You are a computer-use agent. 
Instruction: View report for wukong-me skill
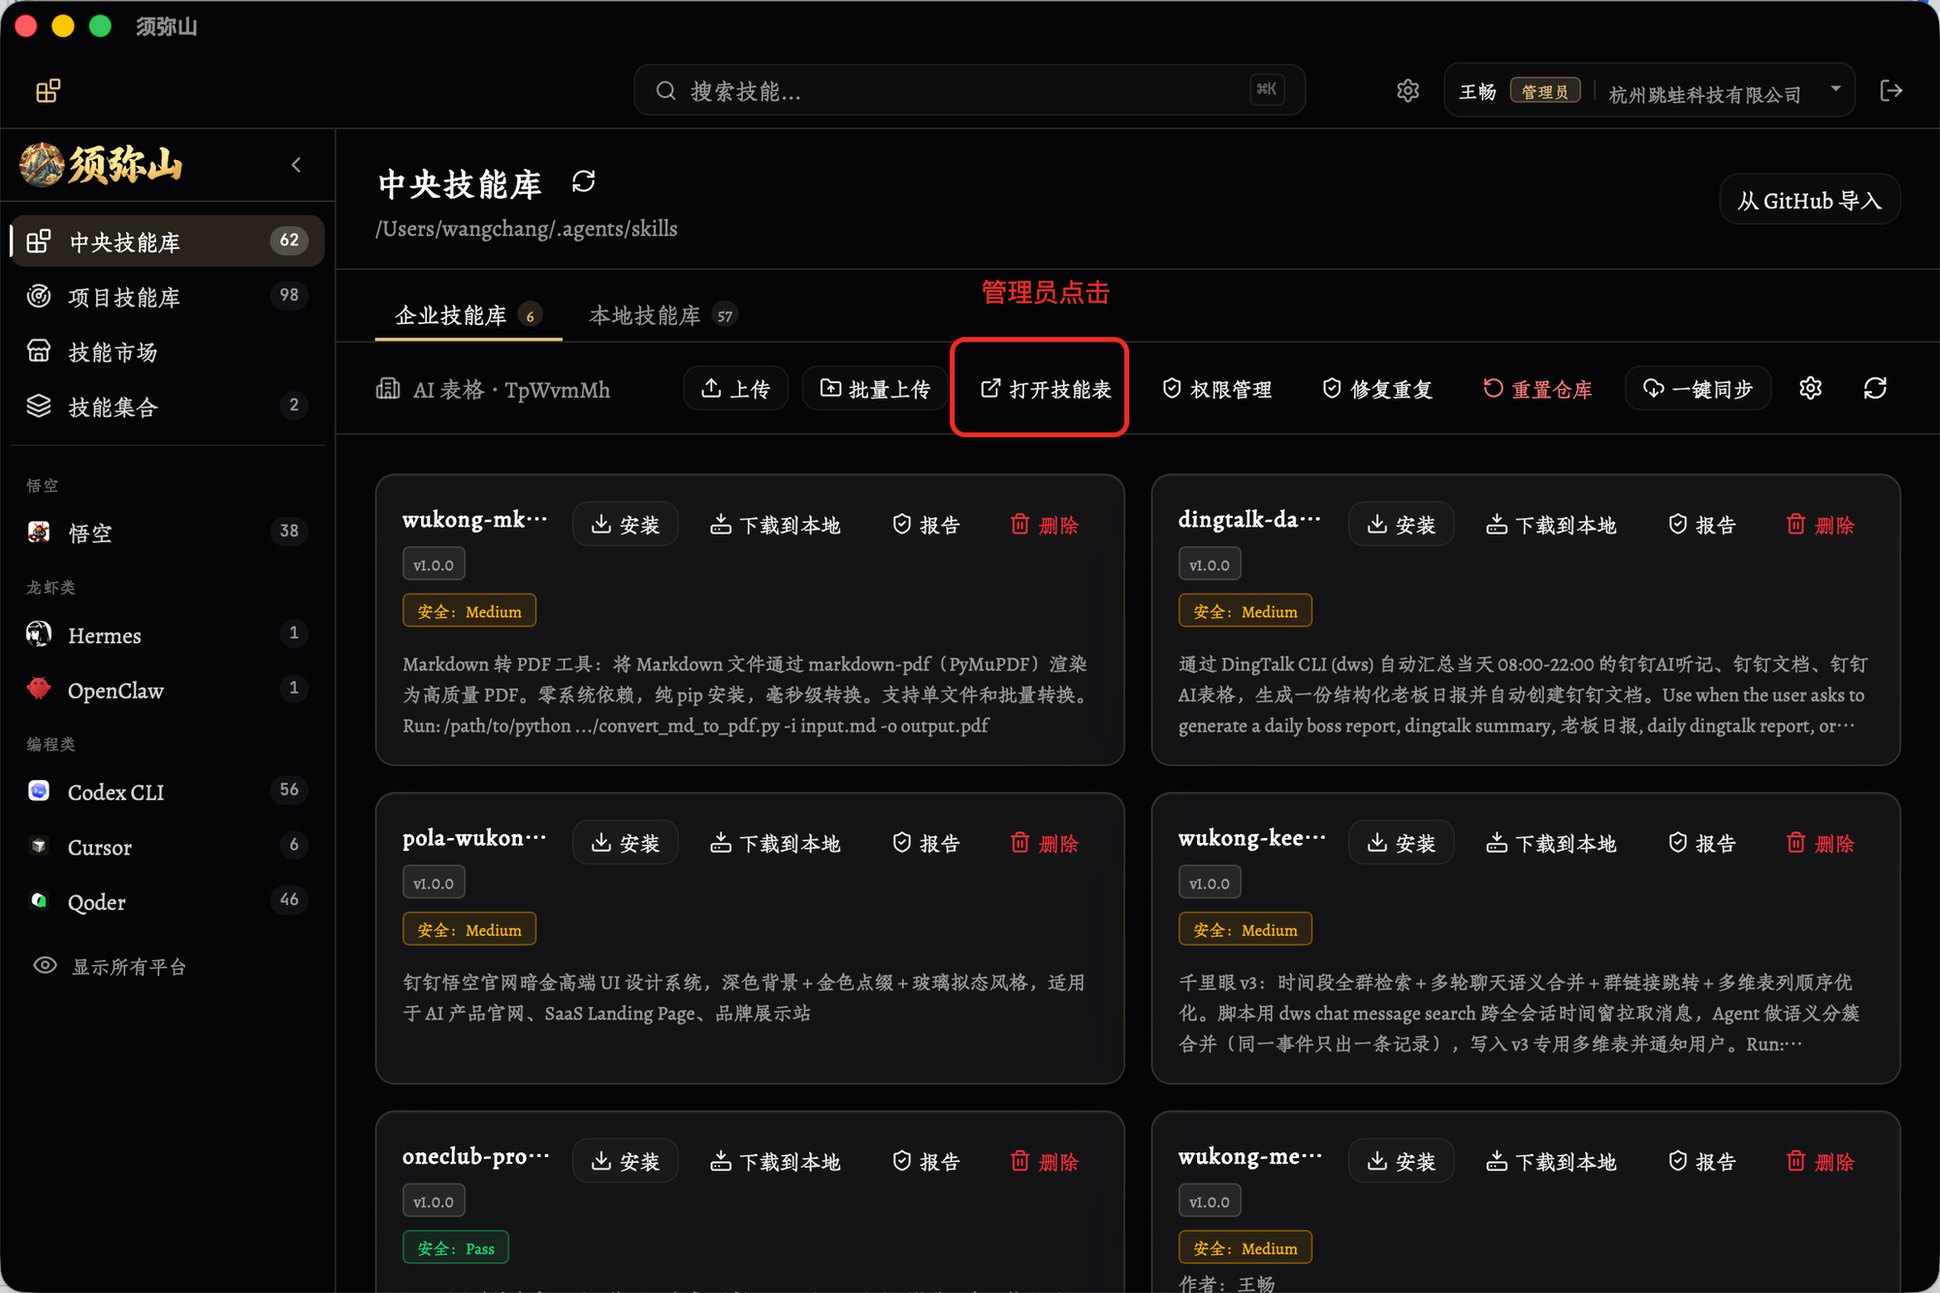click(x=1702, y=1161)
